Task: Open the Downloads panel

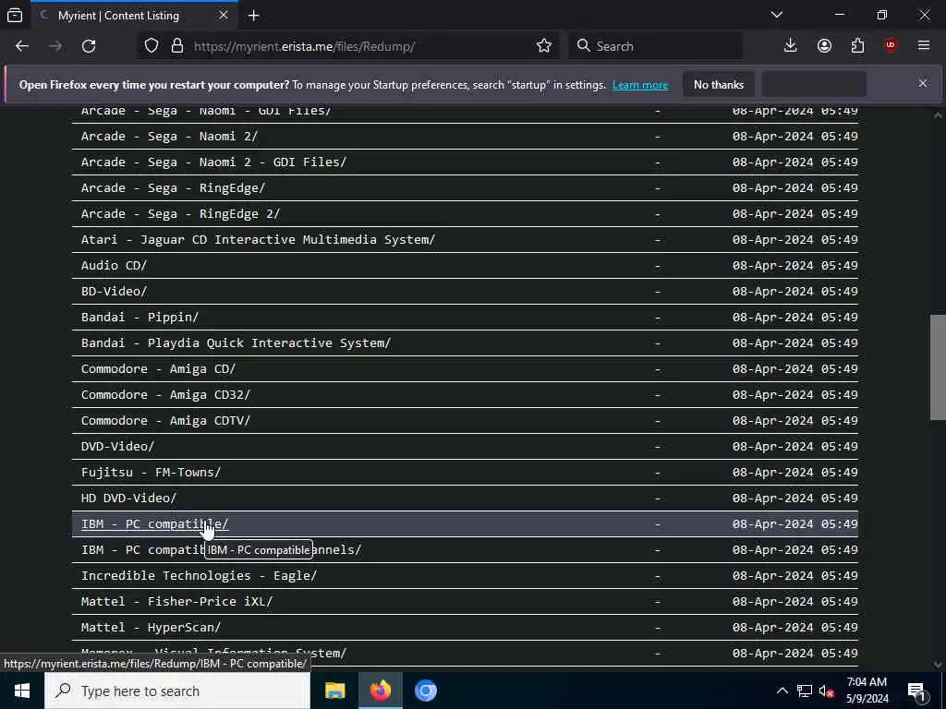Action: 791,46
